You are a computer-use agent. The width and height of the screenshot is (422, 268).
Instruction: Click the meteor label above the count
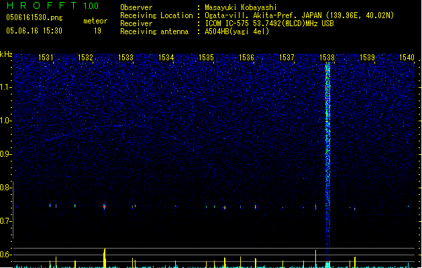coord(95,21)
